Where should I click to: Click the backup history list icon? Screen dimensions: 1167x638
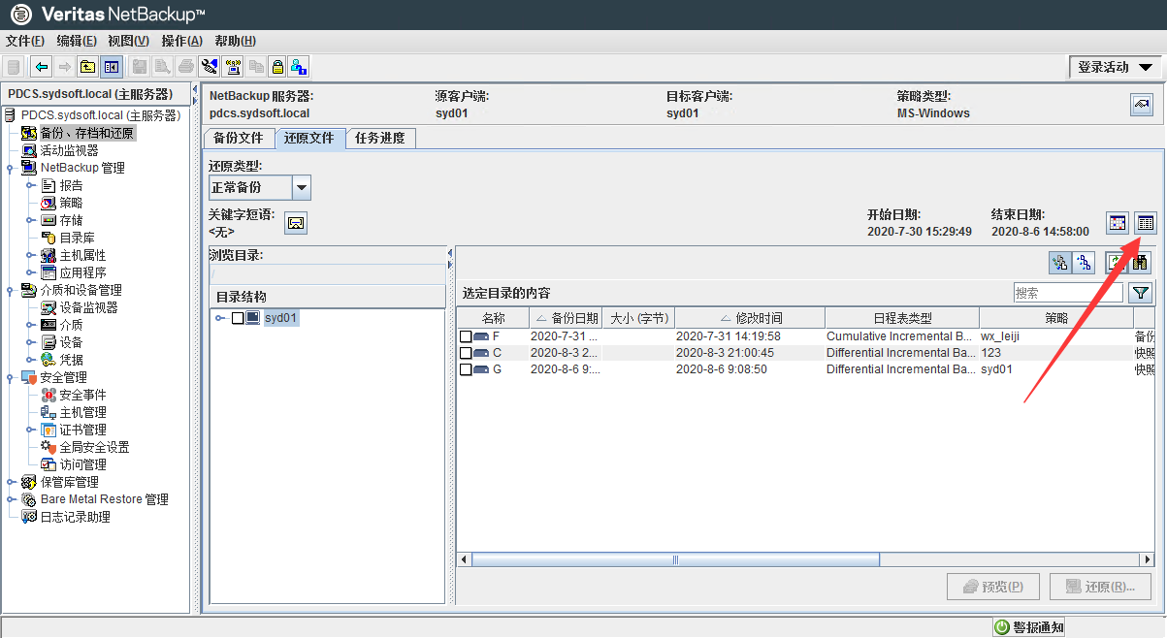click(x=1146, y=222)
